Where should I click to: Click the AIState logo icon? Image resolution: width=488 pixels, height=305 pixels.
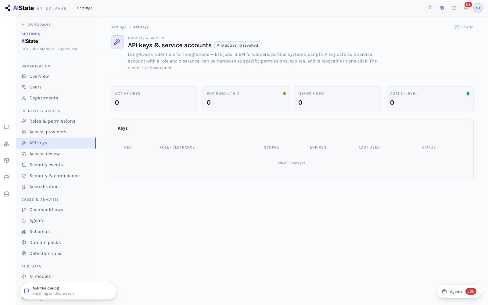pos(8,8)
